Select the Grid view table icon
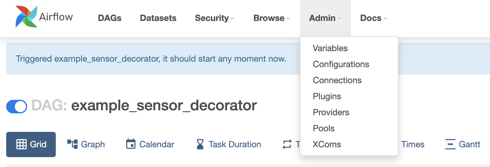 click(21, 144)
